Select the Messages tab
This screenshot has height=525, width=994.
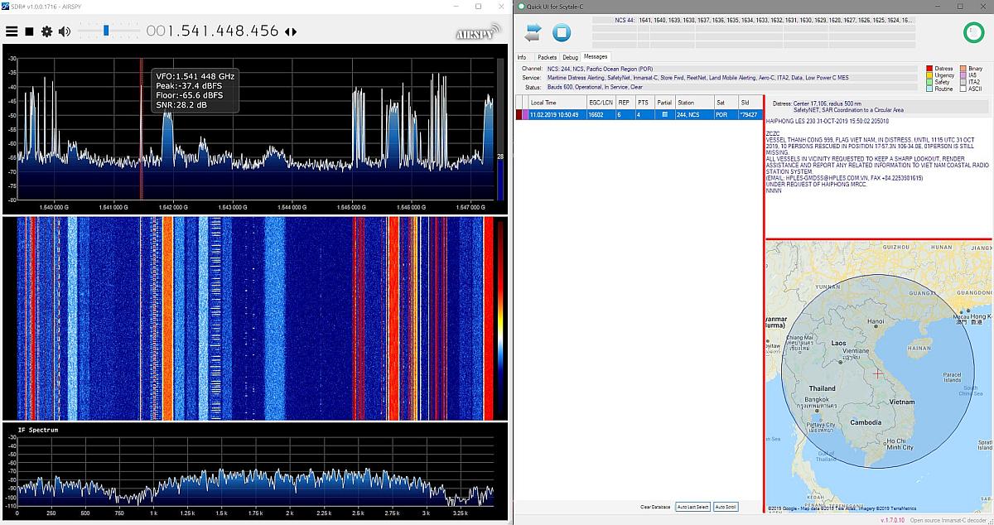click(x=595, y=56)
